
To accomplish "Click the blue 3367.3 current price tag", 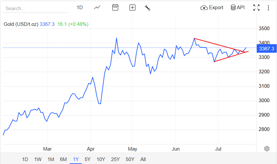I will (x=267, y=49).
